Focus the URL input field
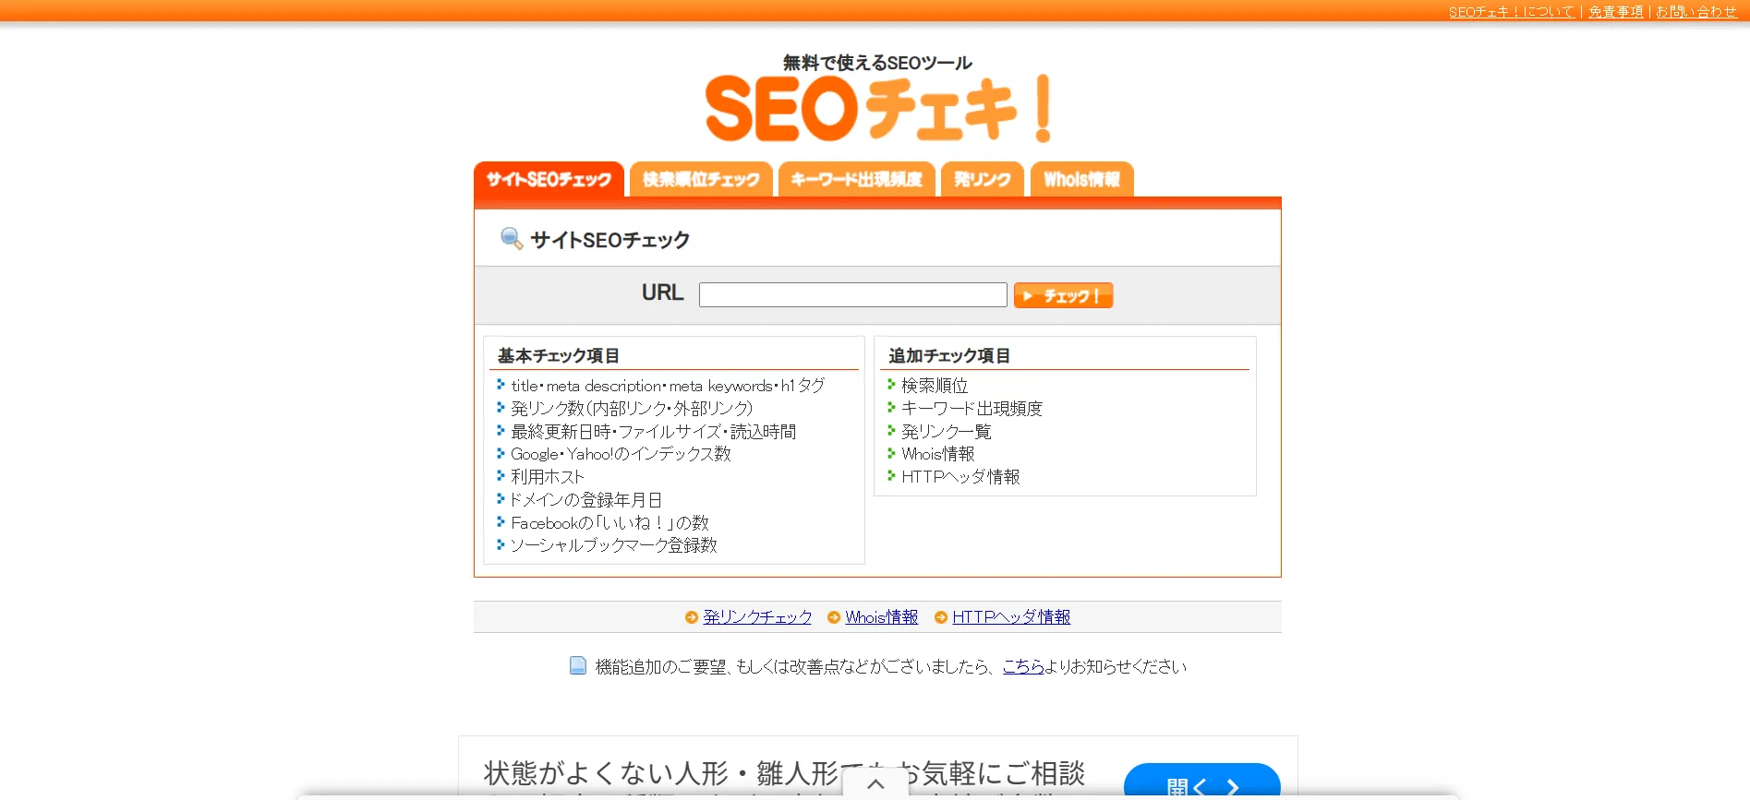This screenshot has height=800, width=1750. tap(852, 295)
